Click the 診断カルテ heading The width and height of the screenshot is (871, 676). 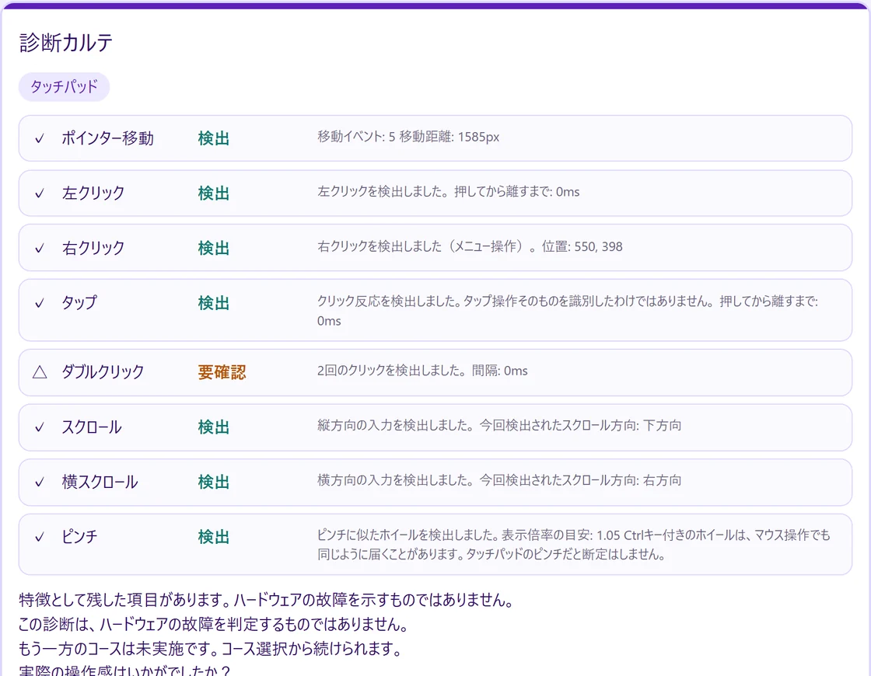[66, 43]
